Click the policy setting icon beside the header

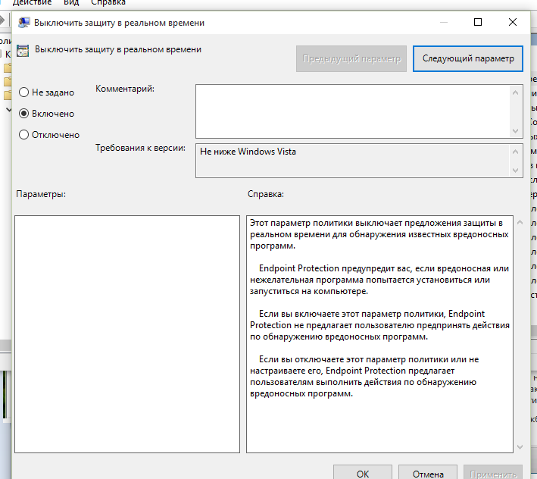(x=23, y=51)
